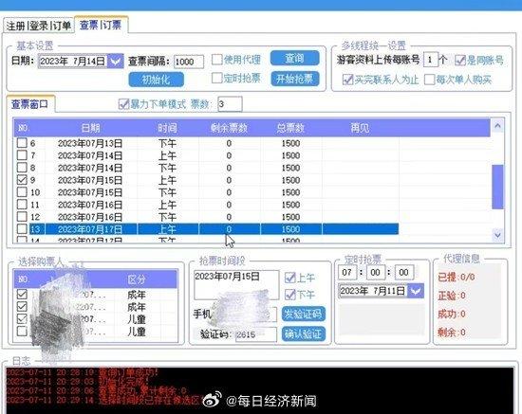The height and width of the screenshot is (414, 522).
Task: Uncheck the 上午 time period checkbox
Action: [290, 278]
